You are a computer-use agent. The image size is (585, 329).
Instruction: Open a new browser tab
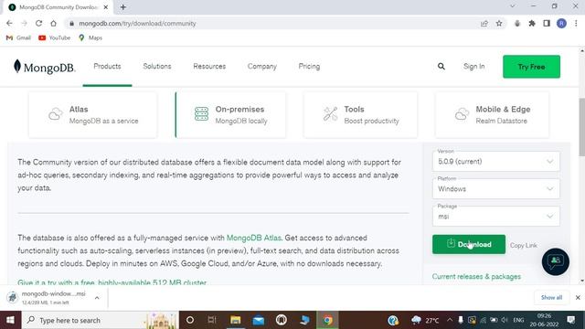click(123, 7)
